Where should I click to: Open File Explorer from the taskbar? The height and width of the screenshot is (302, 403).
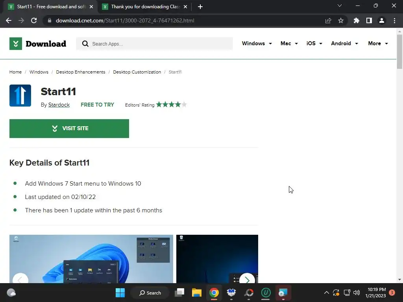click(197, 293)
